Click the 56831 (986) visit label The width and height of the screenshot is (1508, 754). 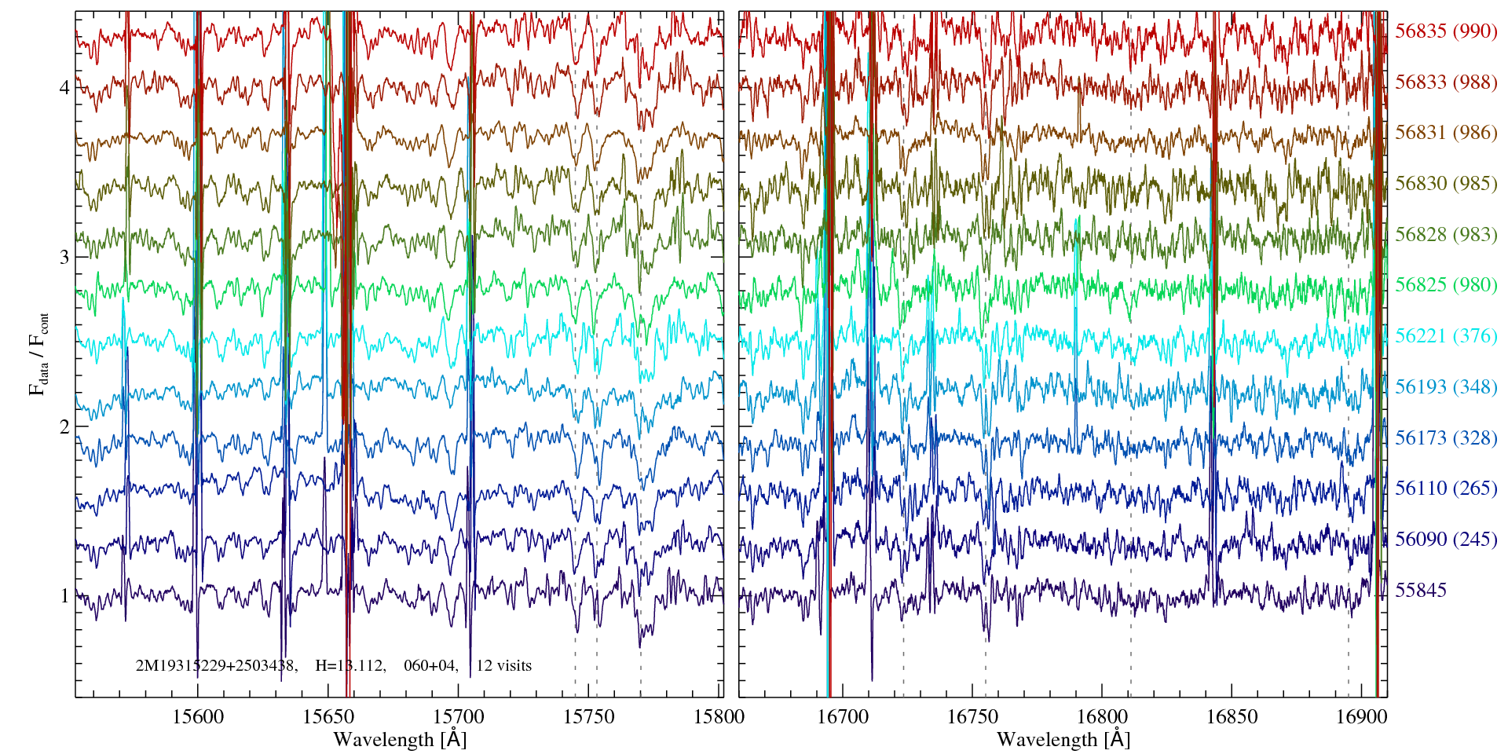(x=1445, y=133)
